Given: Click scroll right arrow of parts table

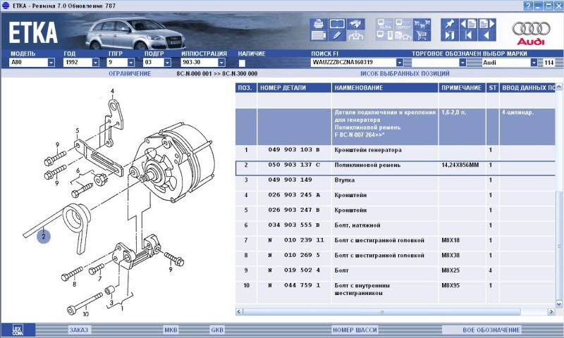Looking at the screenshot, I should pyautogui.click(x=551, y=312).
